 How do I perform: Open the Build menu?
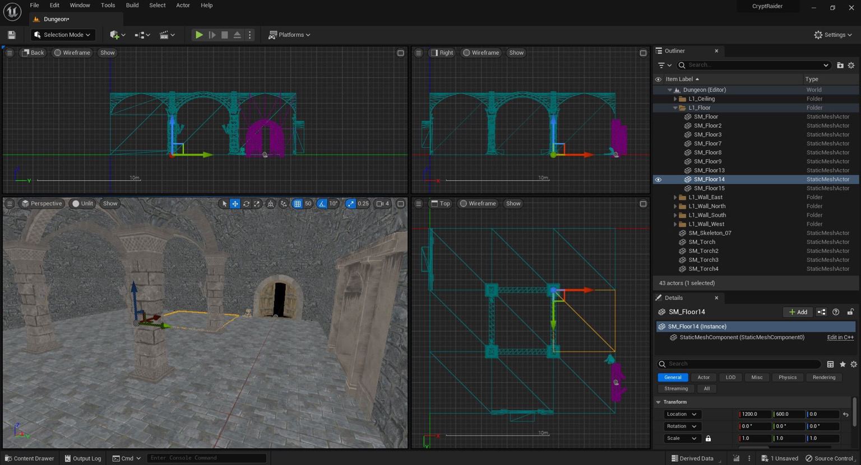click(132, 5)
